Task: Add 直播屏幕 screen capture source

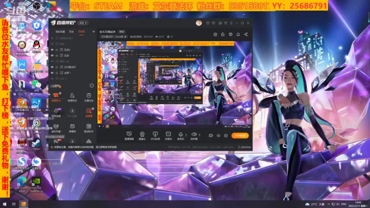Action: [129, 136]
